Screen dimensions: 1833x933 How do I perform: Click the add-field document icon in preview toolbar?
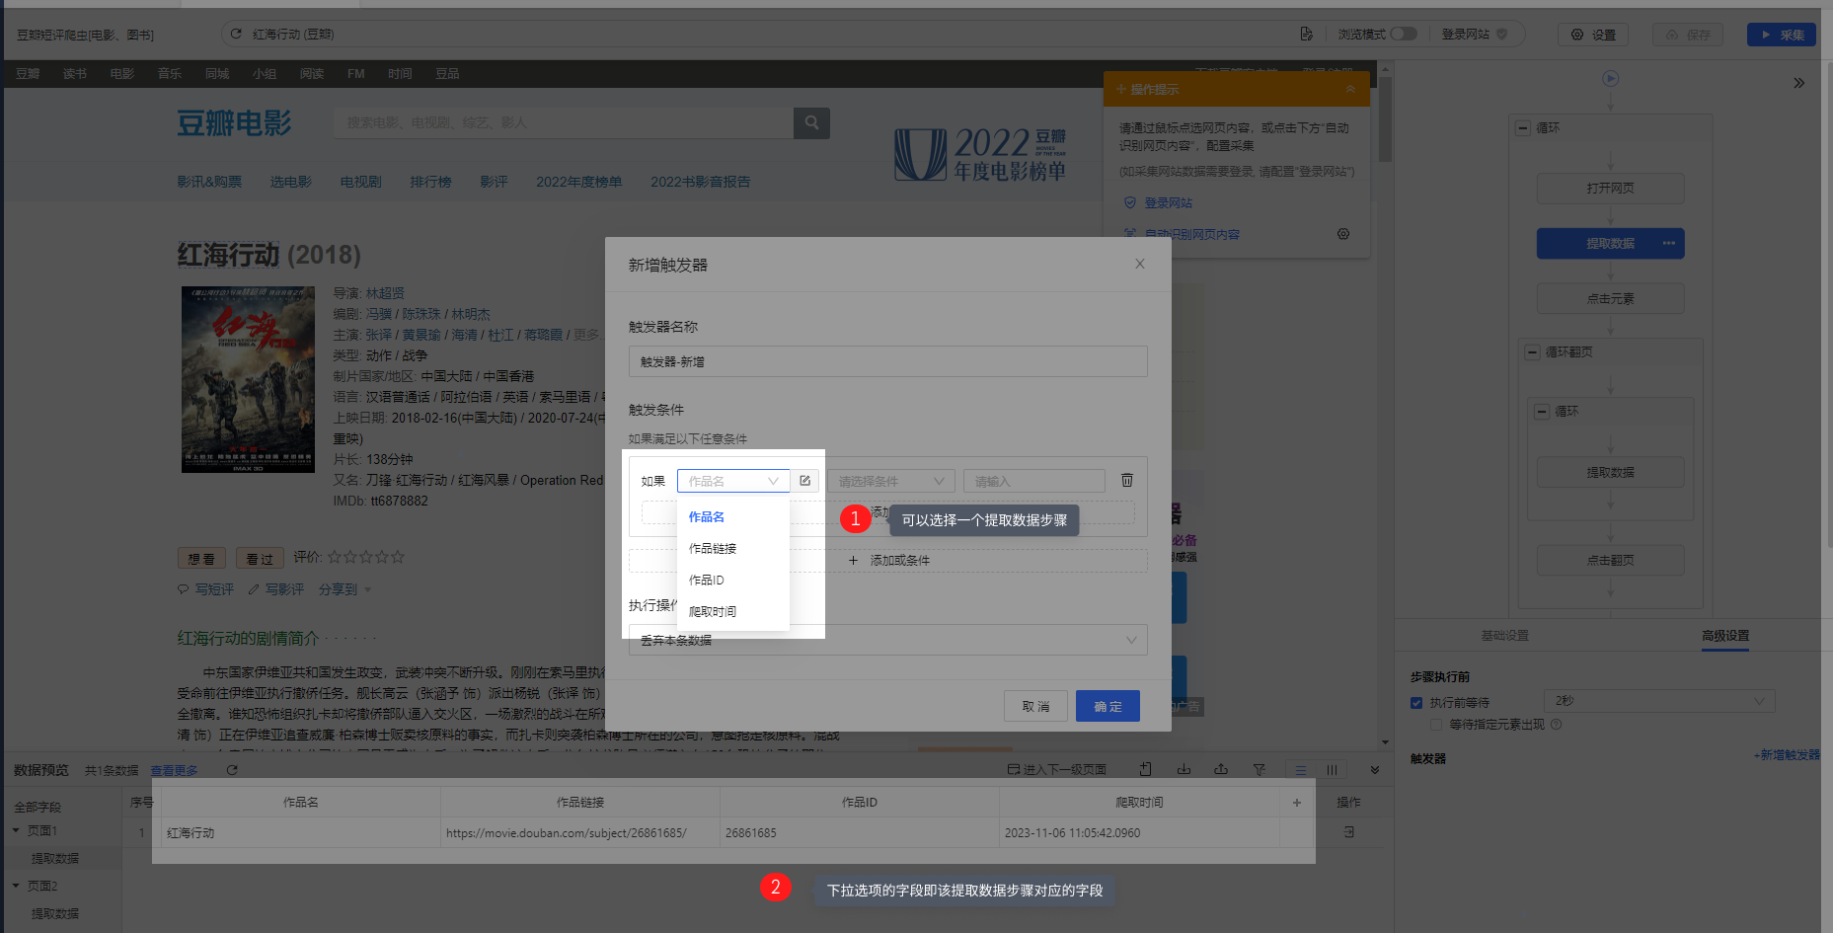(1145, 769)
